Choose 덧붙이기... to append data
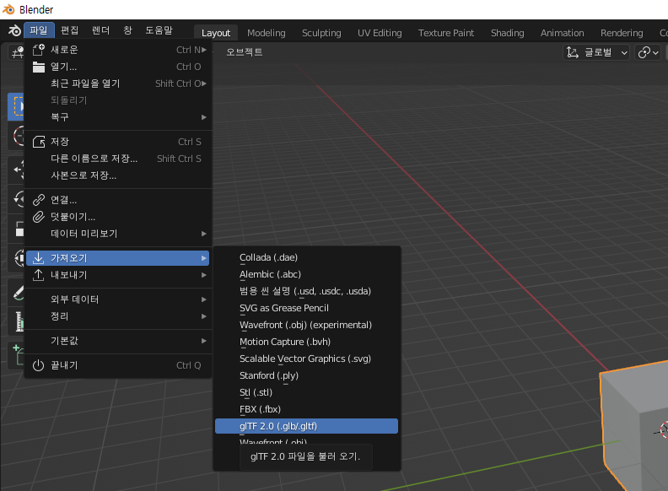Screen dimensions: 668x491 pos(118,217)
